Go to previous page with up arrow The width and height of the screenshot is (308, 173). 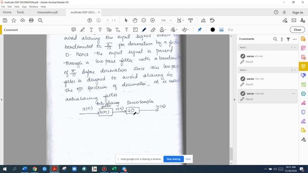click(x=90, y=20)
